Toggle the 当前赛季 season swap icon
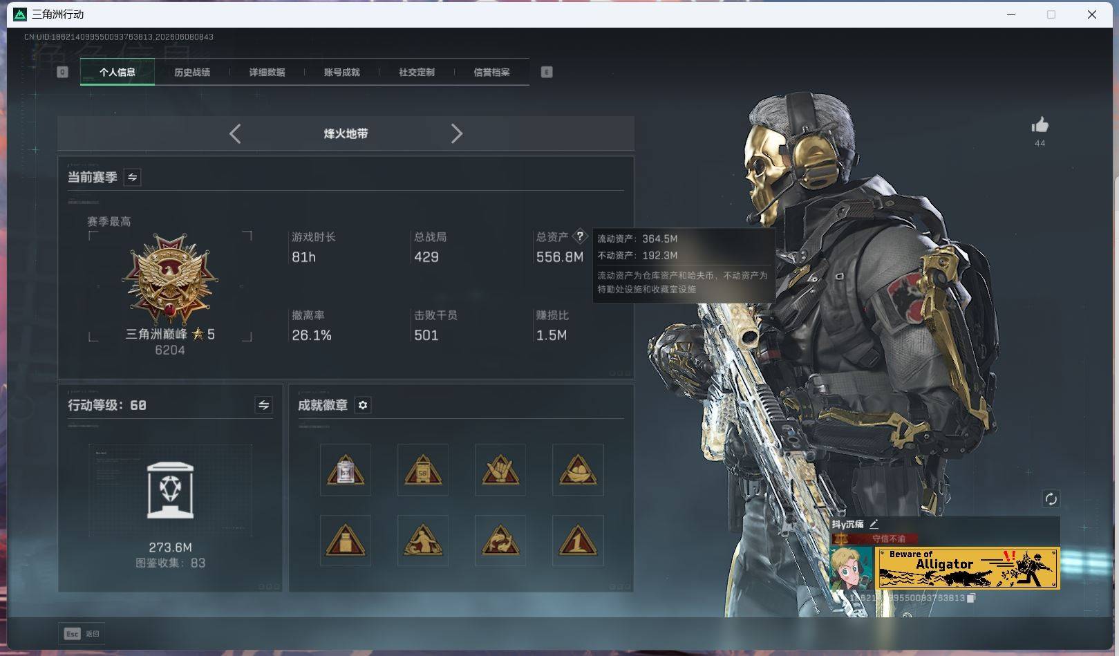 pos(132,177)
